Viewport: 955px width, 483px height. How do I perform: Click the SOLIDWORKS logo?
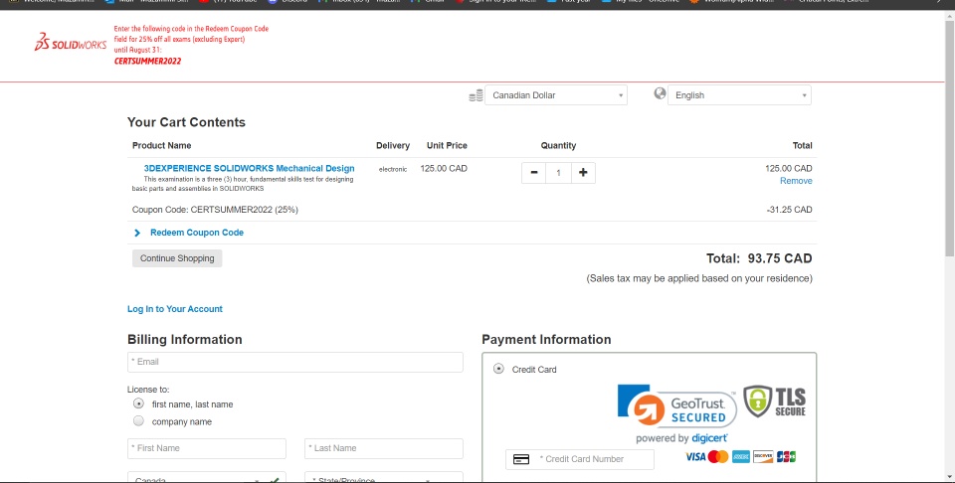click(71, 43)
